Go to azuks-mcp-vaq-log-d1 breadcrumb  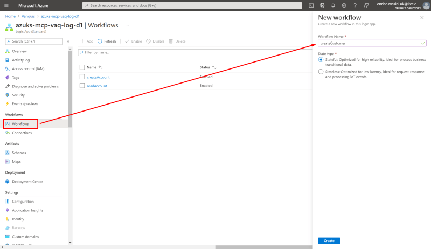point(60,16)
